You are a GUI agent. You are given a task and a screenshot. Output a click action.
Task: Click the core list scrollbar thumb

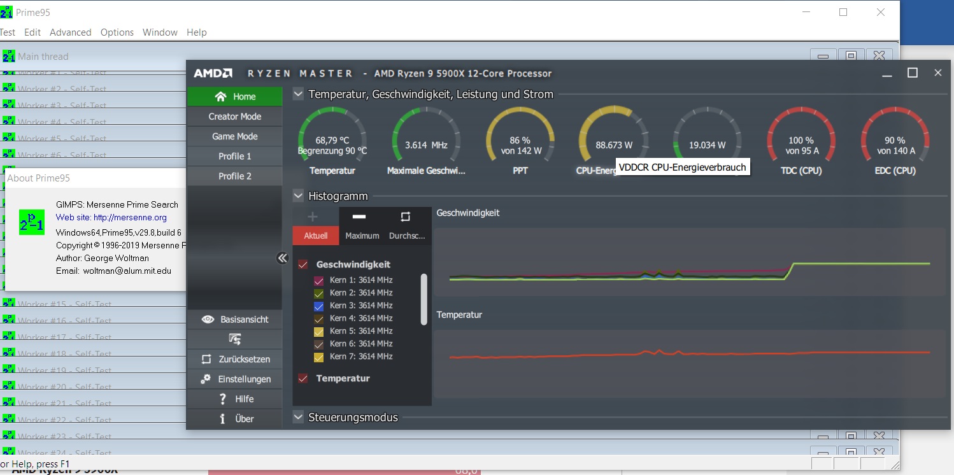(424, 299)
